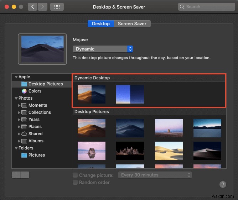Click the back navigation arrow

tap(32, 7)
